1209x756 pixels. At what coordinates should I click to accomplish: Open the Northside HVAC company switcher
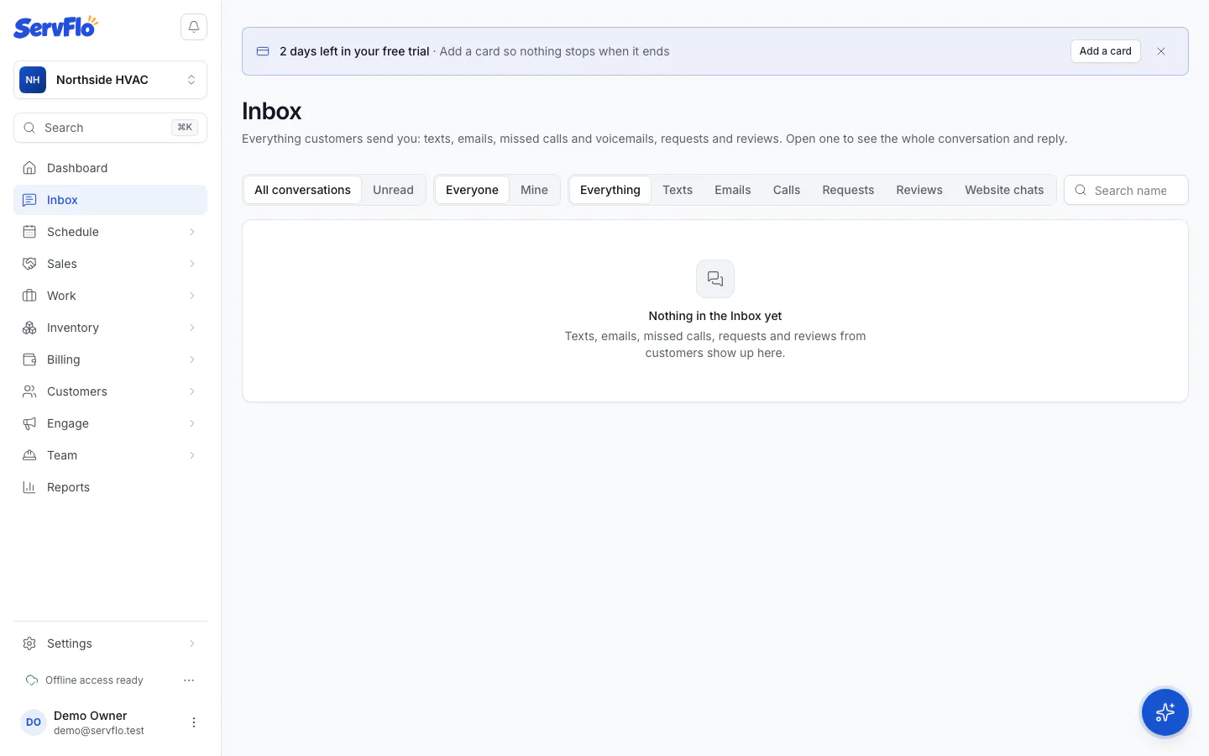pyautogui.click(x=110, y=80)
